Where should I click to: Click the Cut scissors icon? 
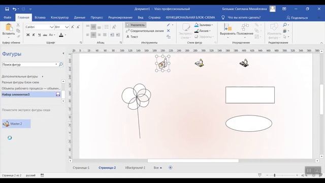pyautogui.click(x=18, y=25)
